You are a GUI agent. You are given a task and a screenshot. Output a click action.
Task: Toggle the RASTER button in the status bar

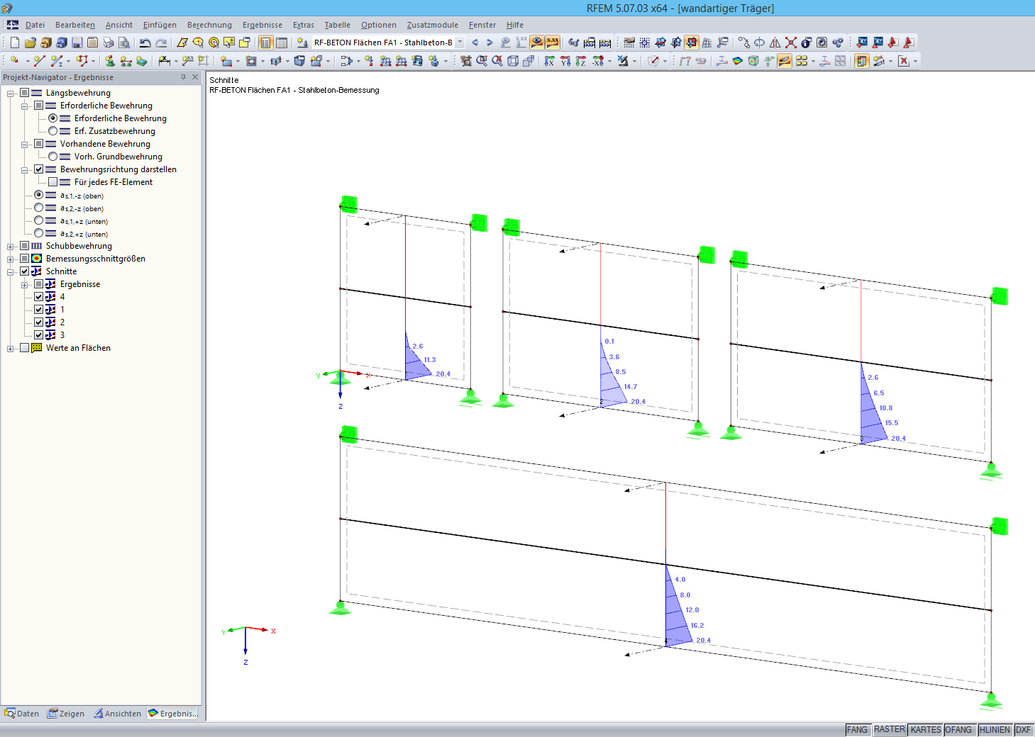[x=890, y=729]
